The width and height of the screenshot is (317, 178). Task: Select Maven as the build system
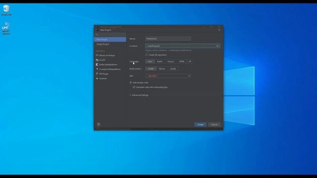point(162,69)
